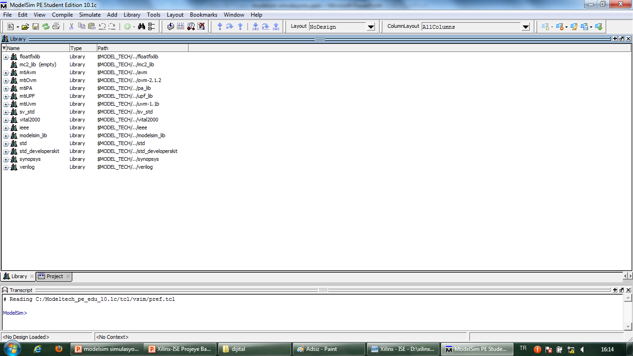Click the <No Design Loaded> status field
633x356 pixels.
tap(47, 337)
